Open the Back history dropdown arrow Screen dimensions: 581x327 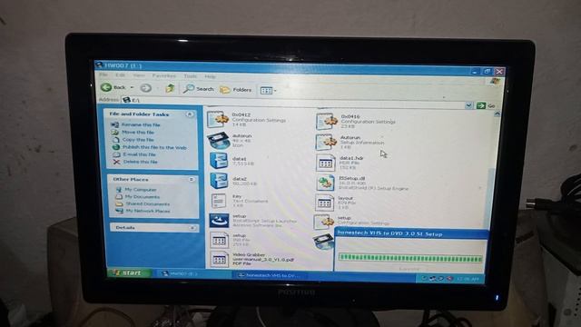(x=132, y=87)
